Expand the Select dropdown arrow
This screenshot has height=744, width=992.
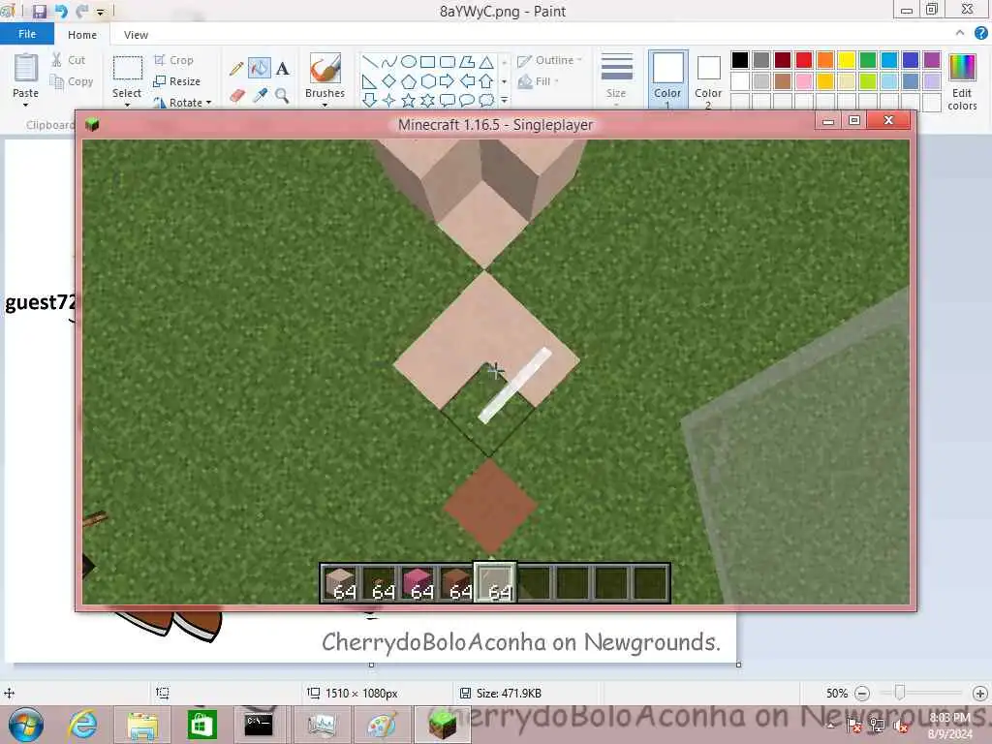(127, 105)
